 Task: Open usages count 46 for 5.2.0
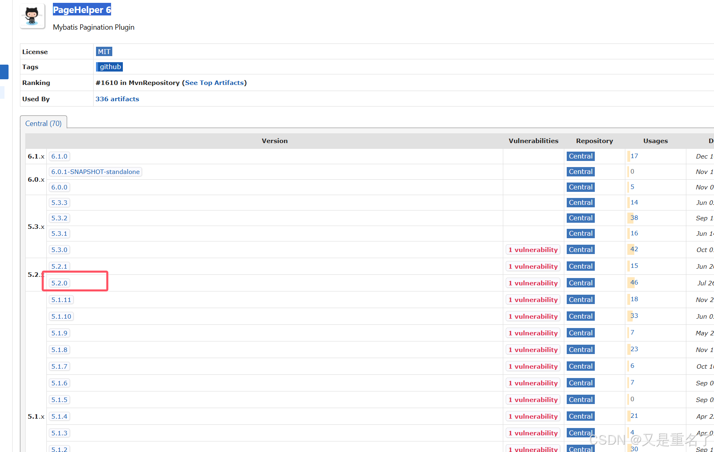click(x=634, y=282)
